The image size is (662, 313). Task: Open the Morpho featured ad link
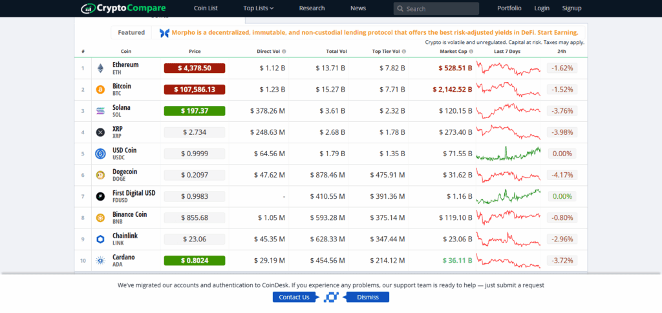point(375,32)
